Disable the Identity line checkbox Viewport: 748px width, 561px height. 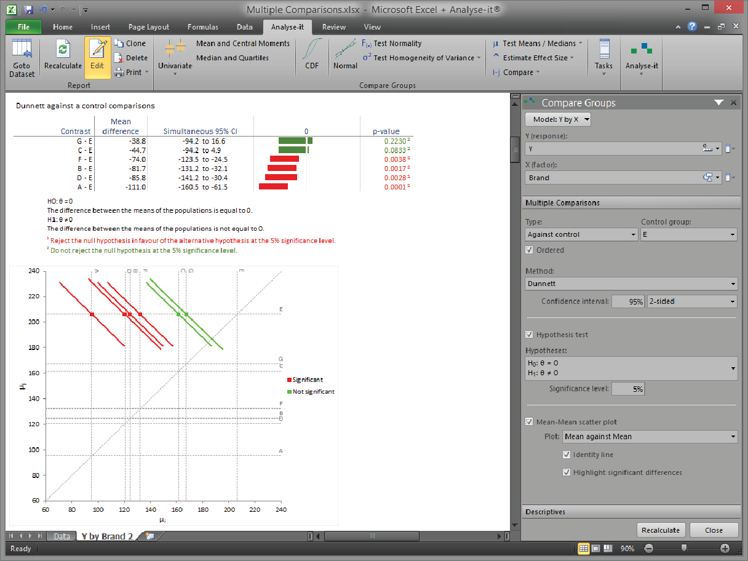click(567, 455)
